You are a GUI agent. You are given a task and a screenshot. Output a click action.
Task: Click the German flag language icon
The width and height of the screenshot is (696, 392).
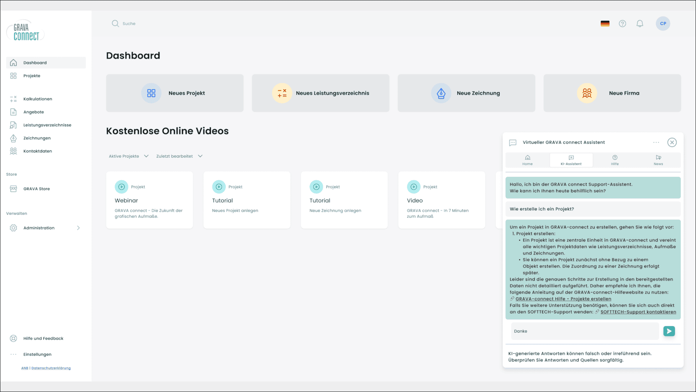coord(605,23)
